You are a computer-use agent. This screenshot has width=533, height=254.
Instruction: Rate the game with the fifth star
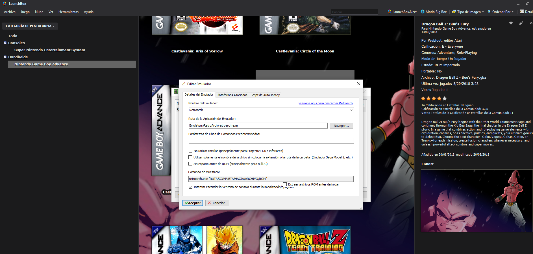445,98
